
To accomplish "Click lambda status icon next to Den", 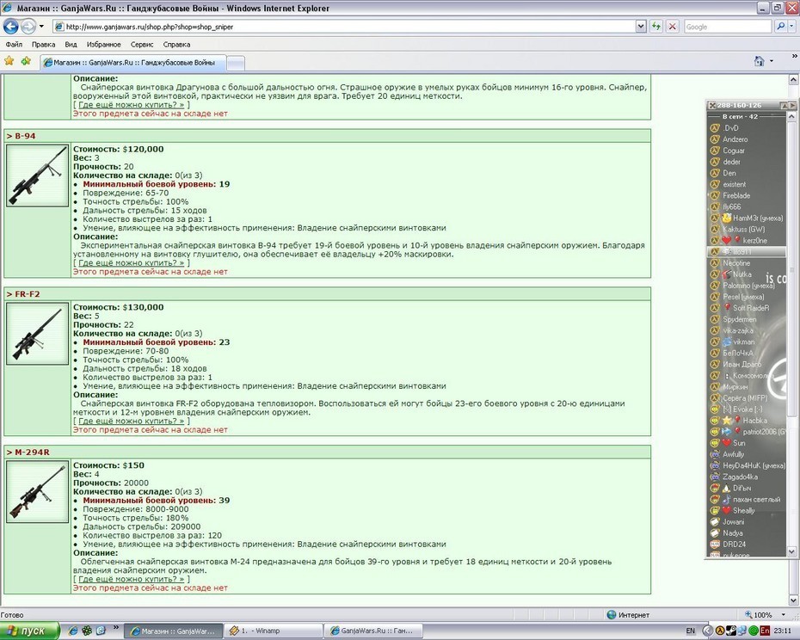I will pos(715,173).
